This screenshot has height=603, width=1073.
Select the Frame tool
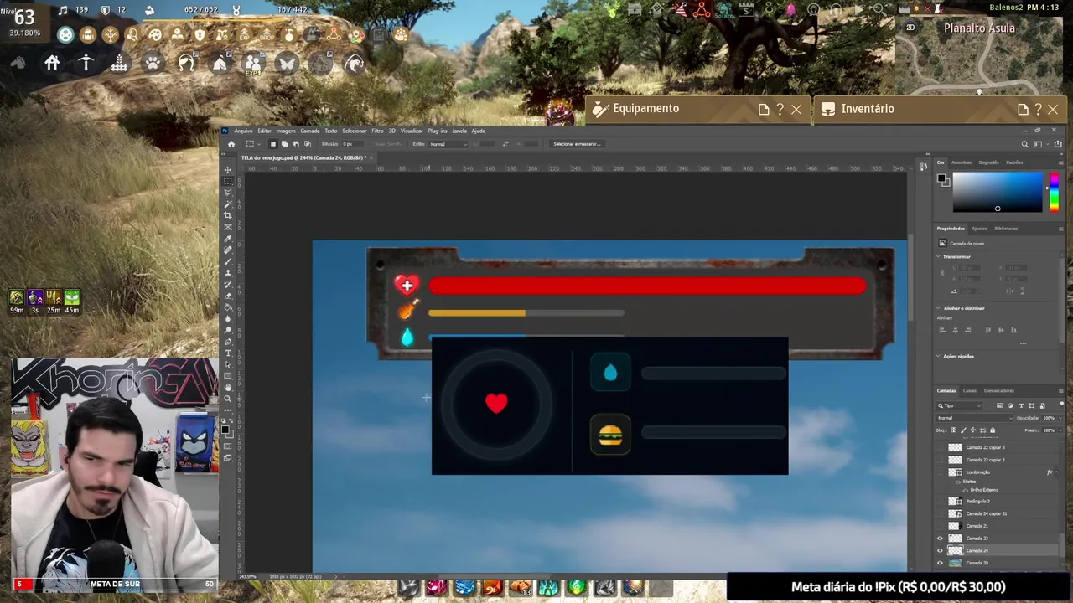pos(228,226)
